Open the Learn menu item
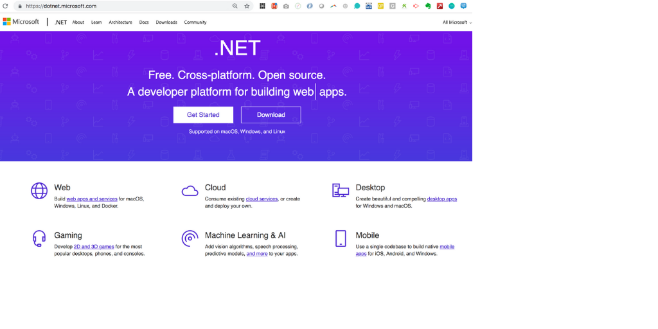 96,22
